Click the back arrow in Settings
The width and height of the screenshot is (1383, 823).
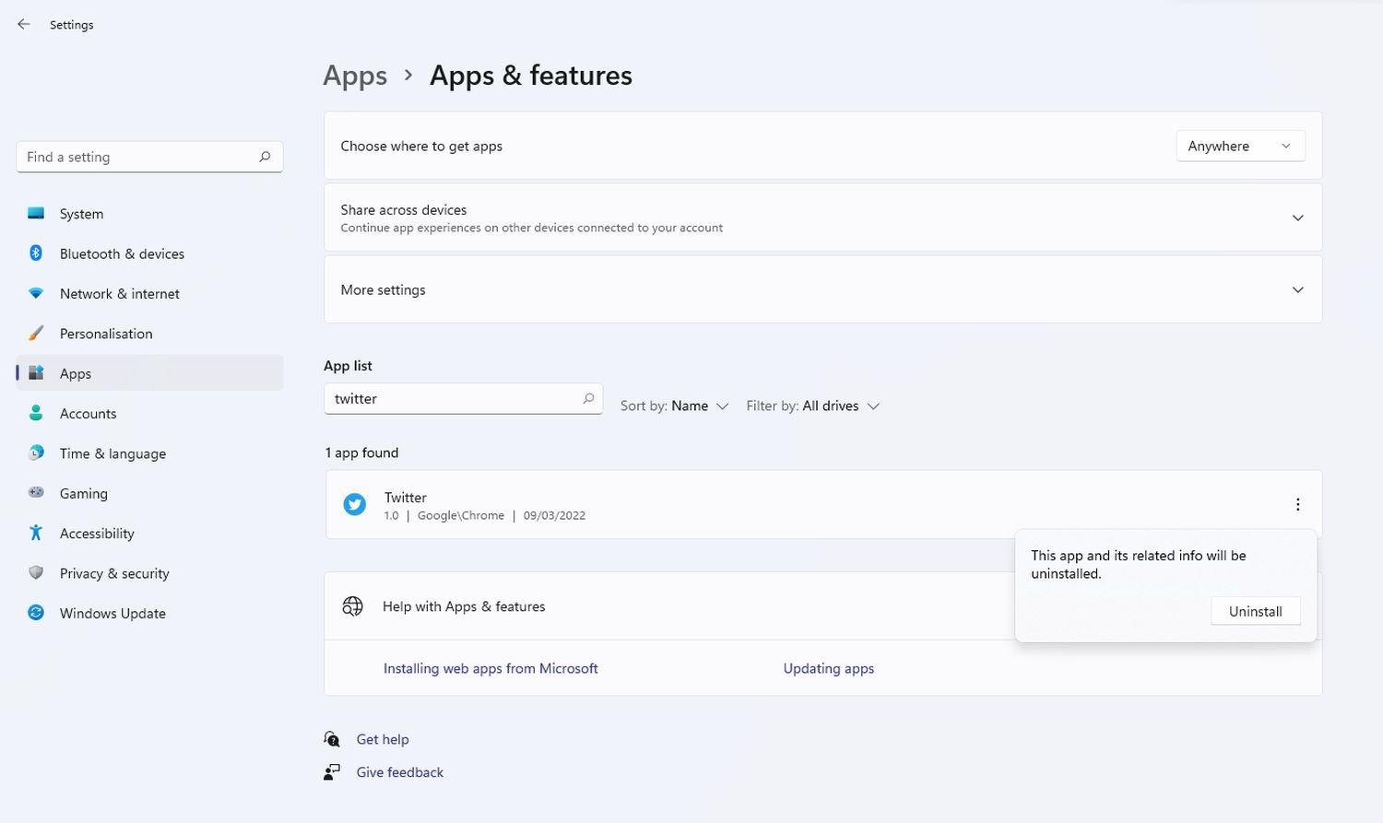[x=24, y=25]
